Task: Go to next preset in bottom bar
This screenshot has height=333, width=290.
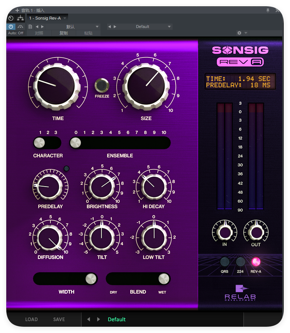Action: pos(98,319)
